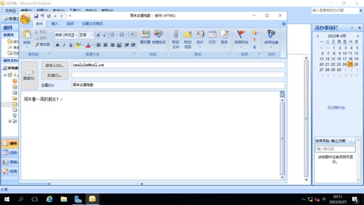
Task: Select June 25 in the calendar
Action: click(x=350, y=64)
